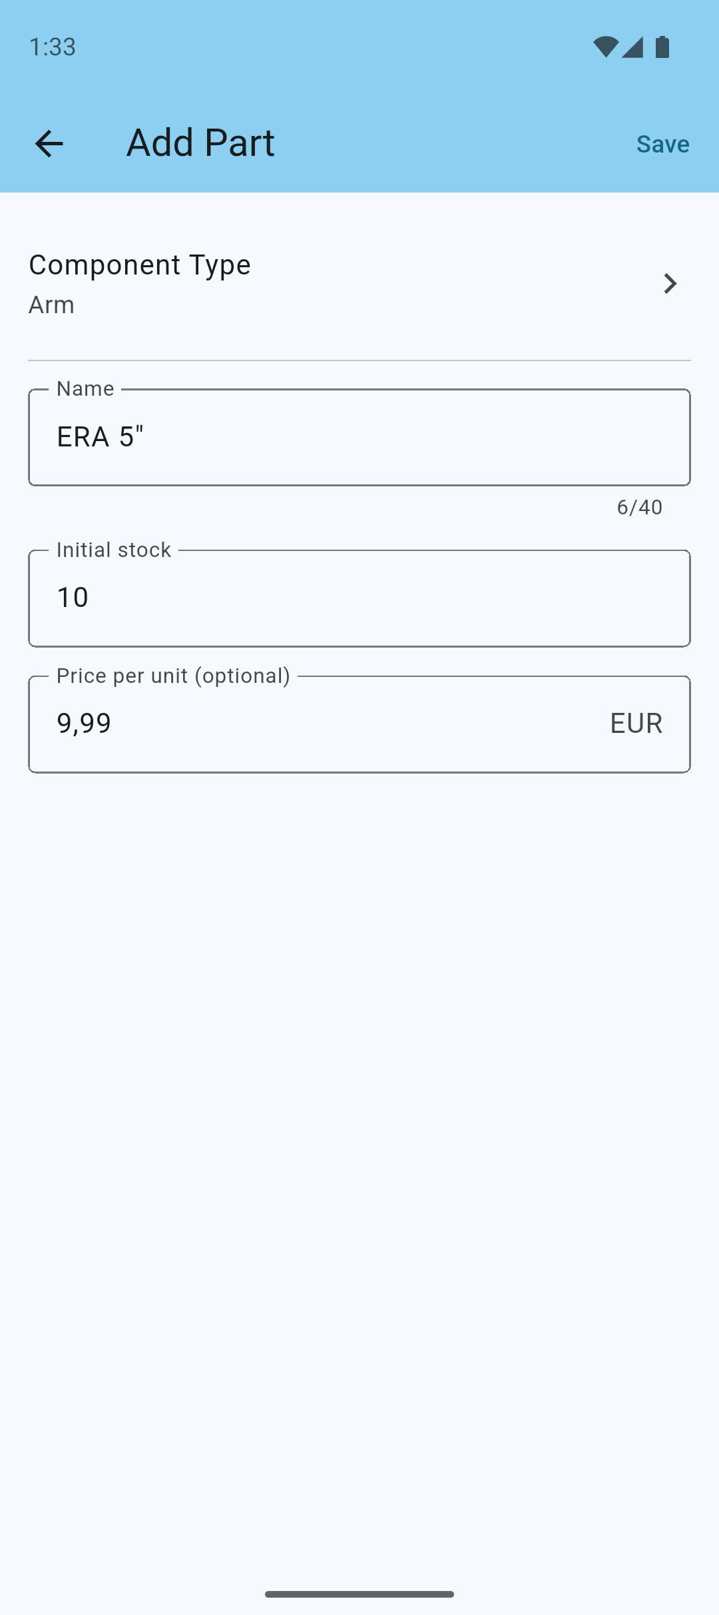Focus the field containing ERA 5"
The height and width of the screenshot is (1615, 719).
tap(359, 438)
